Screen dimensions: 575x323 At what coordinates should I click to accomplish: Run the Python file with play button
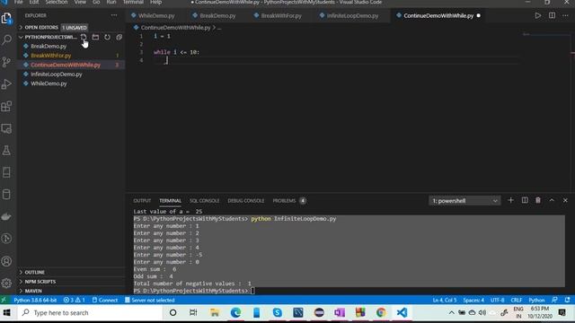click(x=537, y=15)
